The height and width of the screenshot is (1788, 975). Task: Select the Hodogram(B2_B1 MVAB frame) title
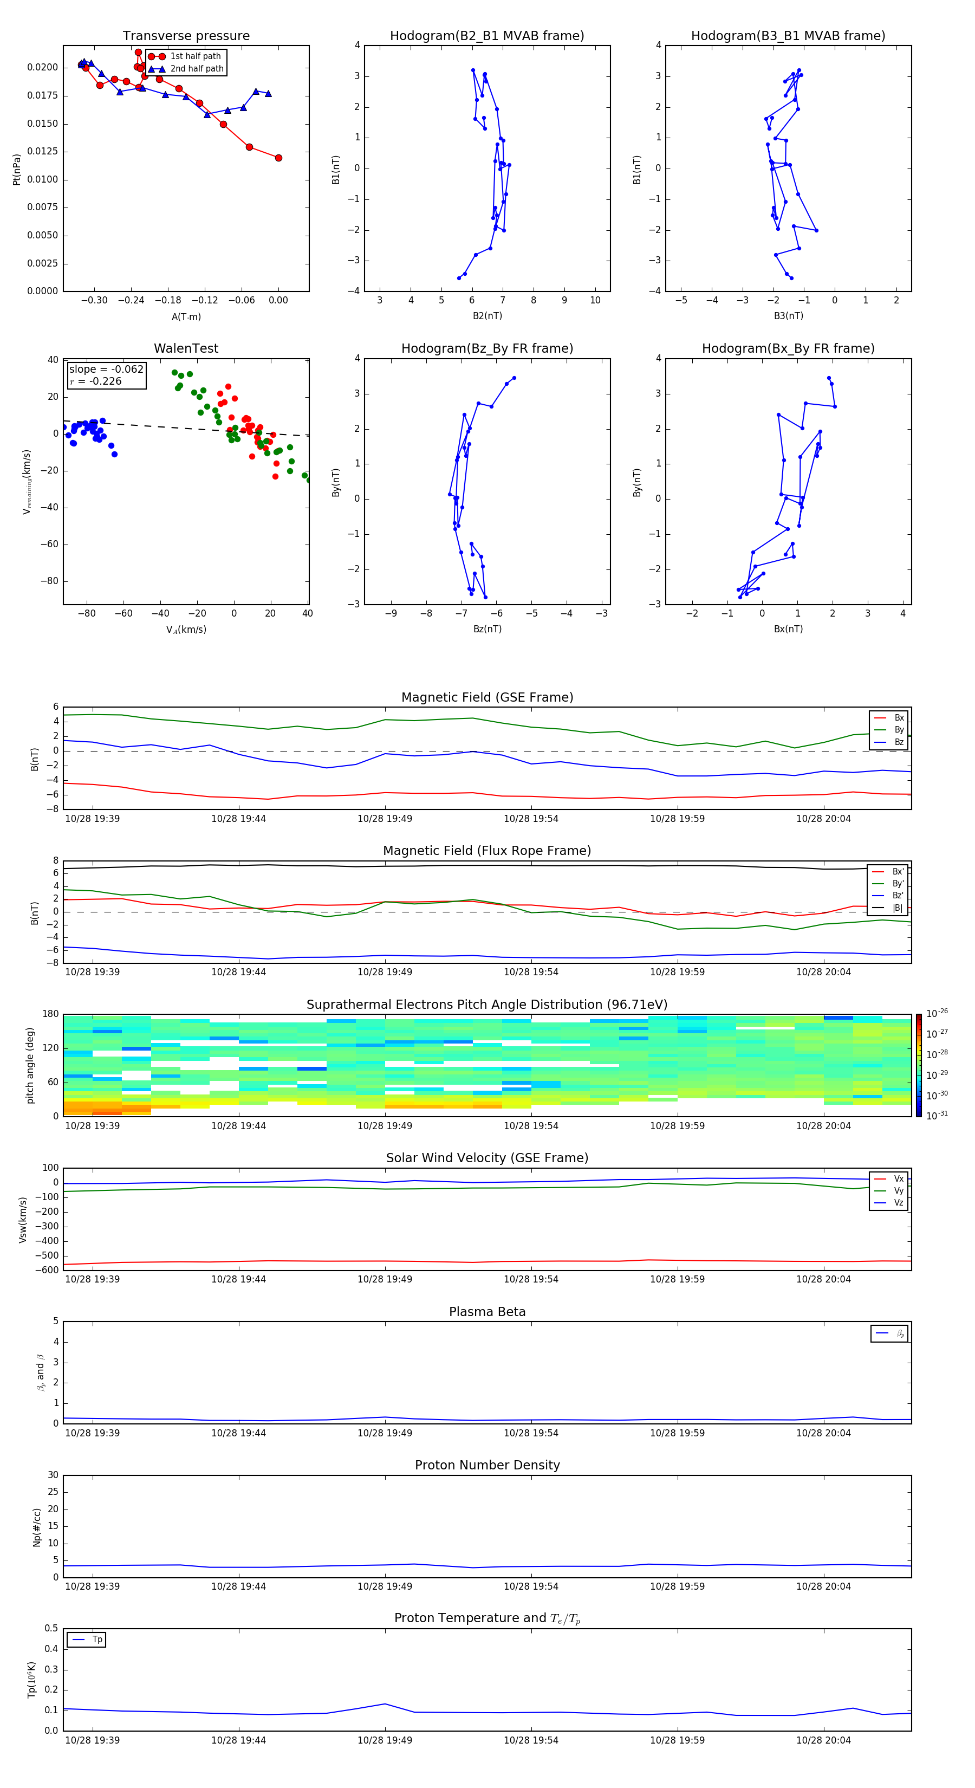487,36
